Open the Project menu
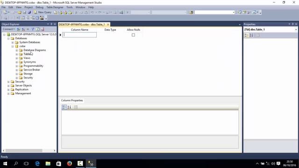Viewport: 299px width, 168px height. click(x=28, y=7)
